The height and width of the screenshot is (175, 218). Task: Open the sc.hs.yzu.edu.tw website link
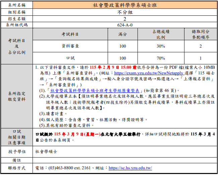point(130,168)
